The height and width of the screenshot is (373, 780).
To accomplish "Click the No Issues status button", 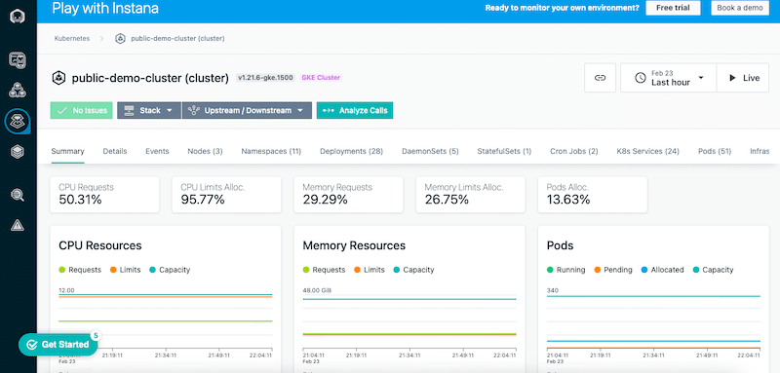I will tap(82, 110).
